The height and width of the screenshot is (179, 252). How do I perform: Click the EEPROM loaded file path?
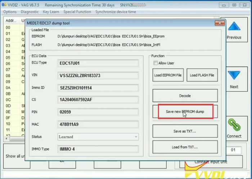click(111, 36)
